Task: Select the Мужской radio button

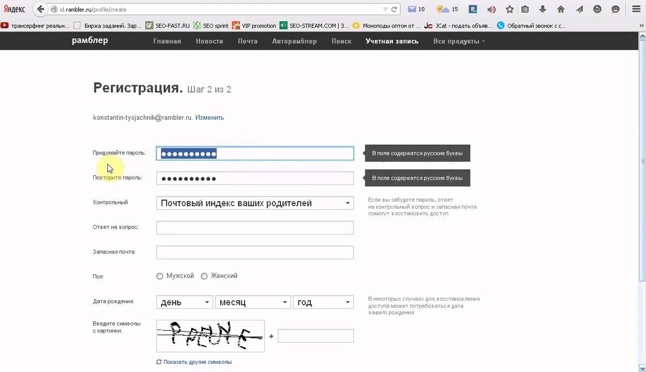Action: tap(160, 276)
